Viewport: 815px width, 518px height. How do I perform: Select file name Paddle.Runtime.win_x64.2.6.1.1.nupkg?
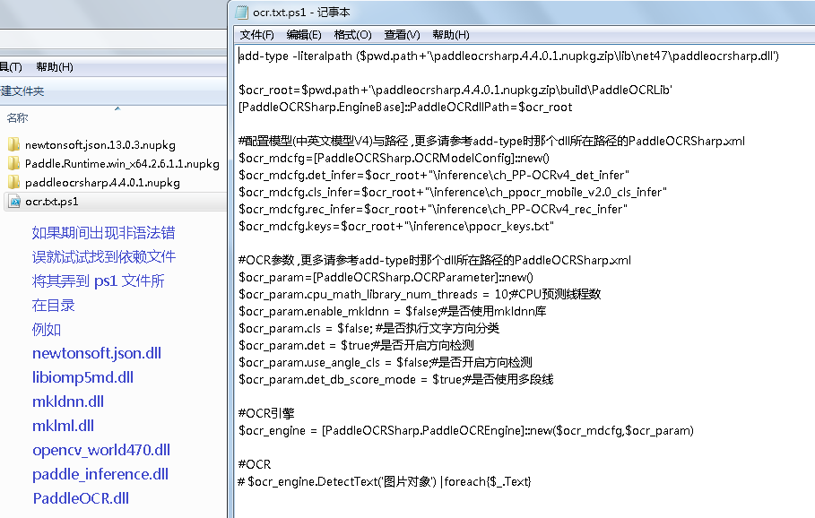click(x=122, y=164)
